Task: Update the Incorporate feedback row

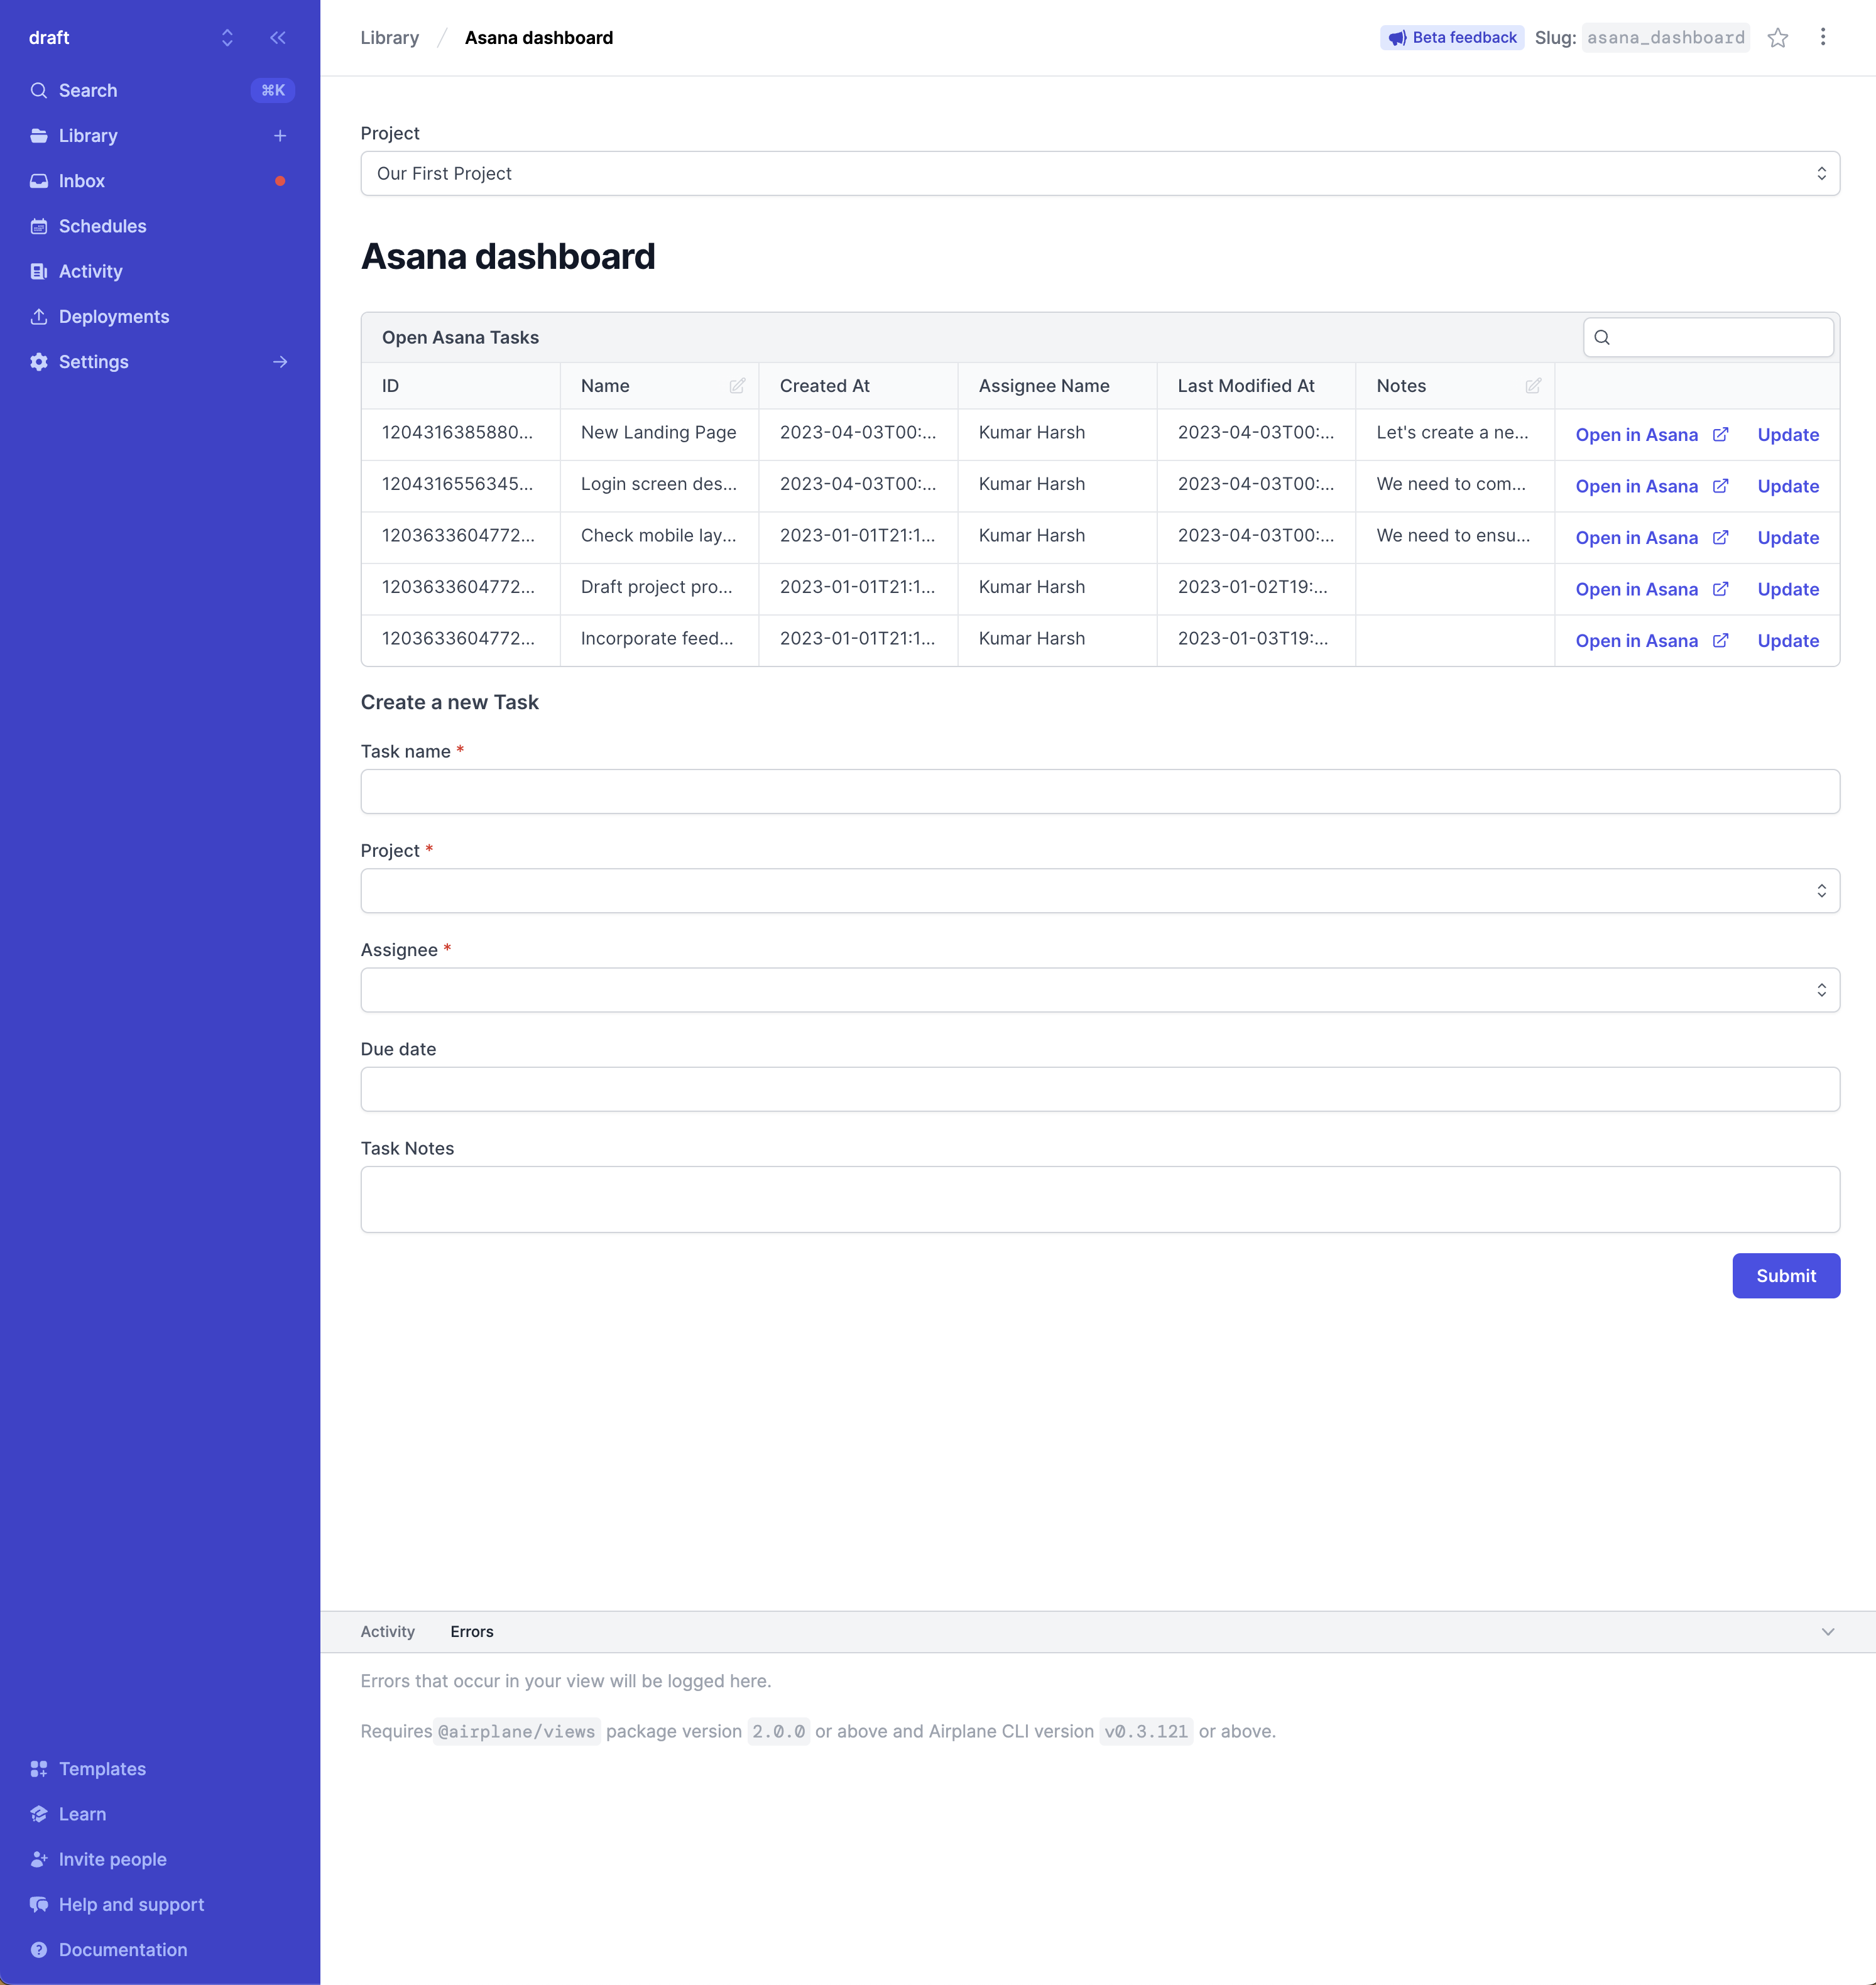Action: pyautogui.click(x=1788, y=641)
